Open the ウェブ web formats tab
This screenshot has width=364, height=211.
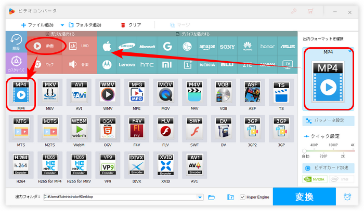pyautogui.click(x=45, y=65)
